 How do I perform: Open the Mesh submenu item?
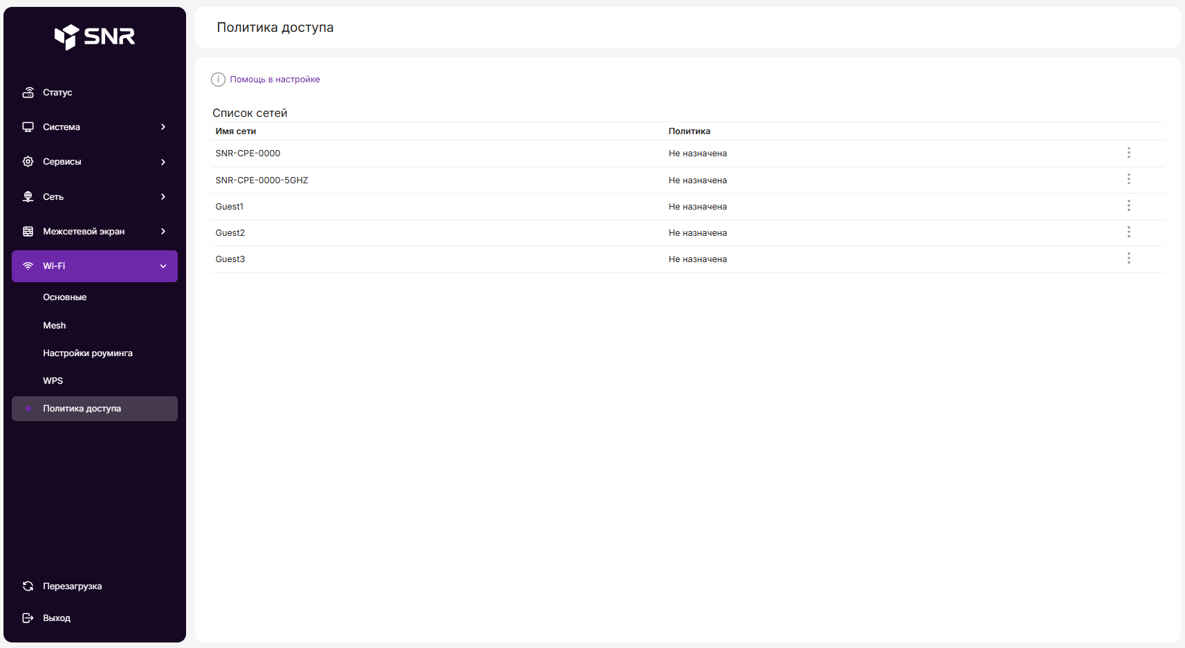click(x=55, y=326)
